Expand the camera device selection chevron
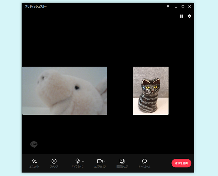The image size is (218, 176). coord(105,161)
